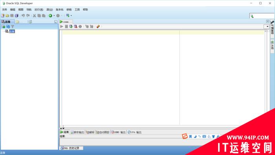Switch to the OWA 输出 tab
Image resolution: width=275 pixels, height=155 pixels.
(134, 132)
